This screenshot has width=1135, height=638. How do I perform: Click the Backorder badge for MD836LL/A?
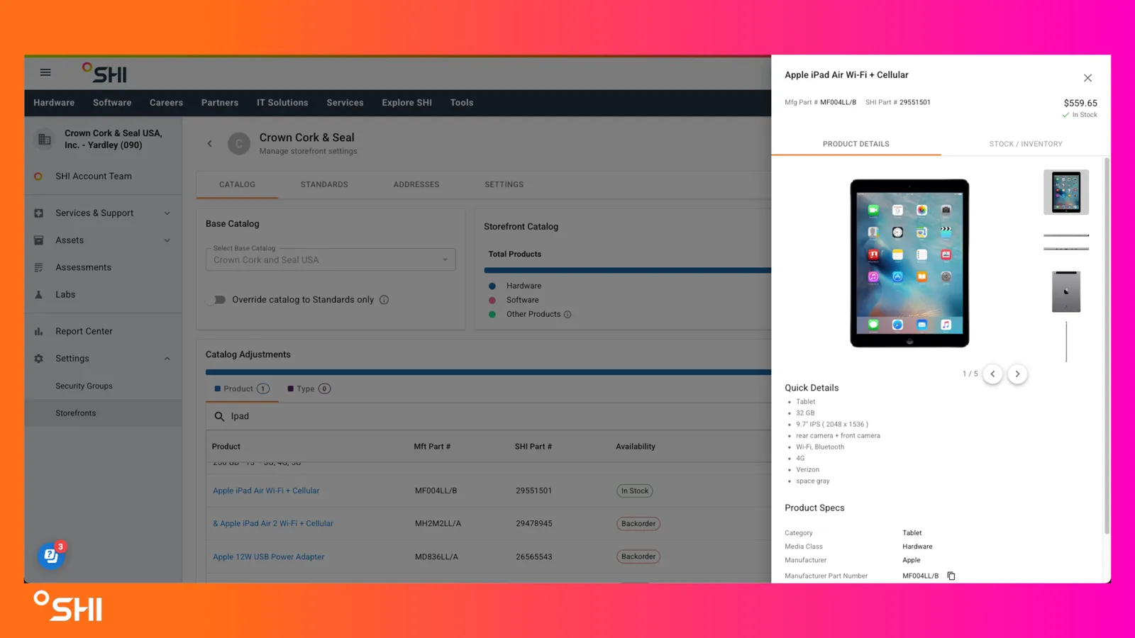(638, 557)
